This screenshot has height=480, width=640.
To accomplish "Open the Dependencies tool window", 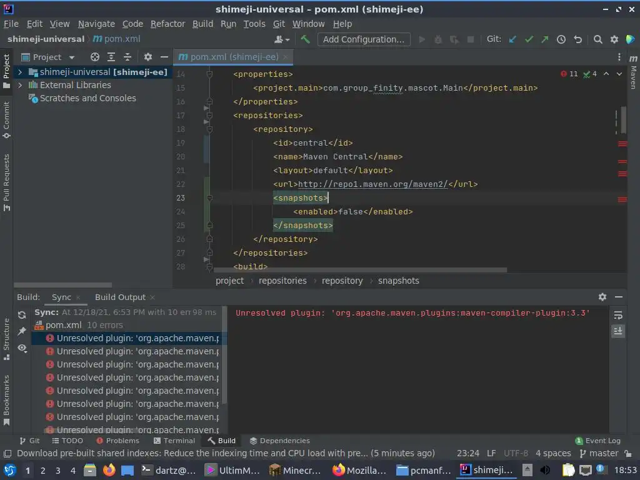I will (x=280, y=441).
